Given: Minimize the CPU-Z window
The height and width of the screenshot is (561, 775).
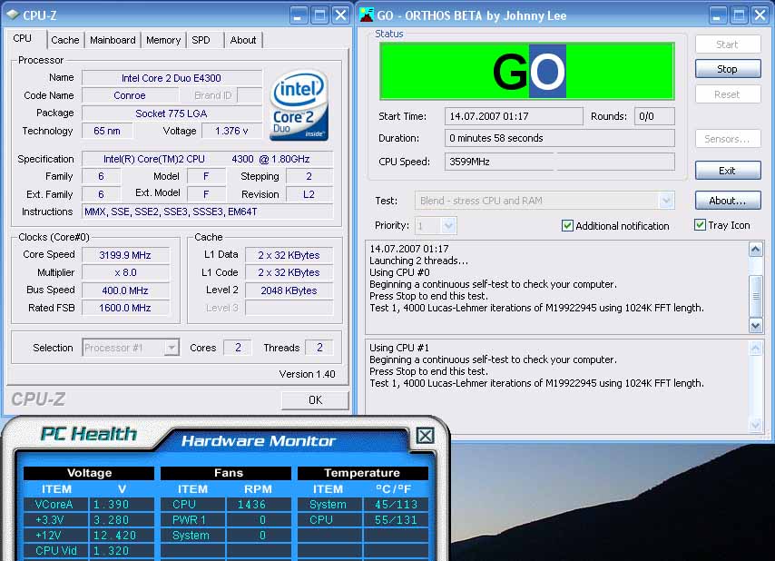Looking at the screenshot, I should point(298,15).
